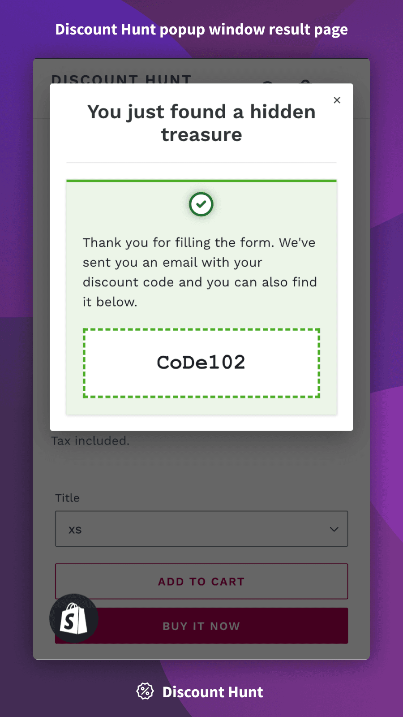
Task: Click the dimmed store page below the BUY IT NOW button
Action: [201, 652]
